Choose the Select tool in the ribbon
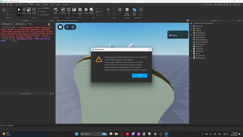The height and width of the screenshot is (137, 243). [19, 11]
